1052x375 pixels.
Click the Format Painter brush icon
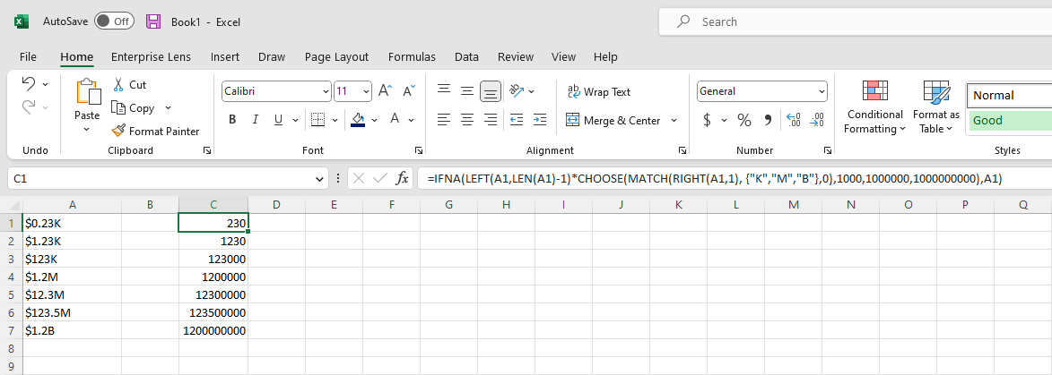(118, 131)
